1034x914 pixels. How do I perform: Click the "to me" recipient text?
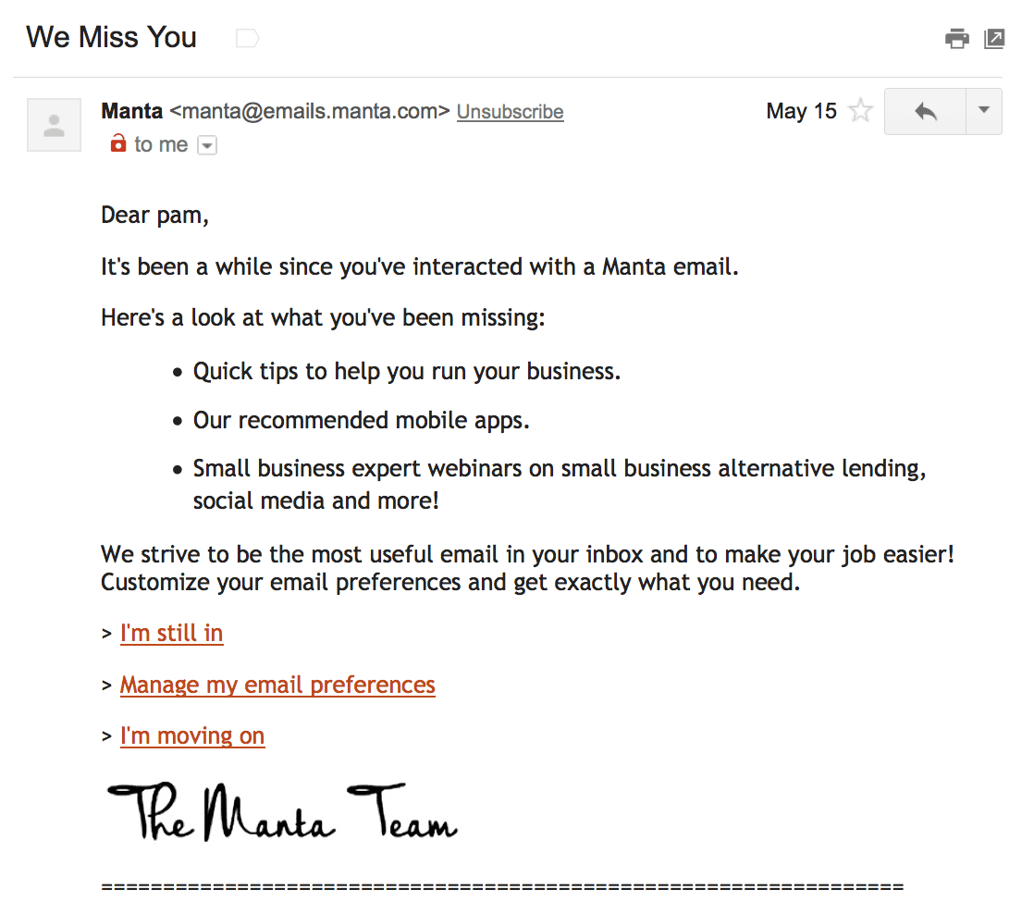pos(161,145)
